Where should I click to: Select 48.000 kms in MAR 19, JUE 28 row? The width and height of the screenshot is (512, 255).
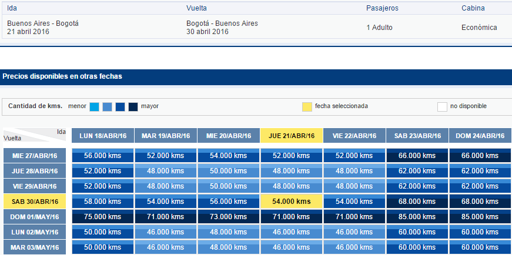[x=166, y=171]
